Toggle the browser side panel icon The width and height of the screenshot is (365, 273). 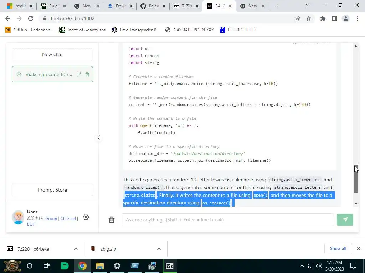pyautogui.click(x=334, y=18)
